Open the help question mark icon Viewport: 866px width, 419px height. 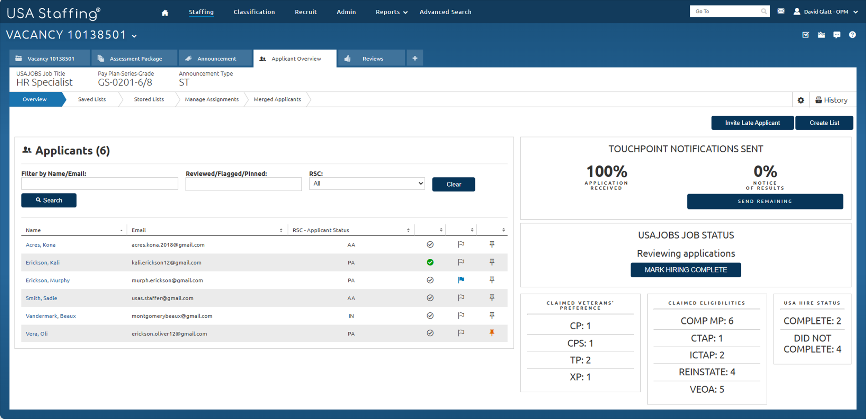(x=852, y=35)
